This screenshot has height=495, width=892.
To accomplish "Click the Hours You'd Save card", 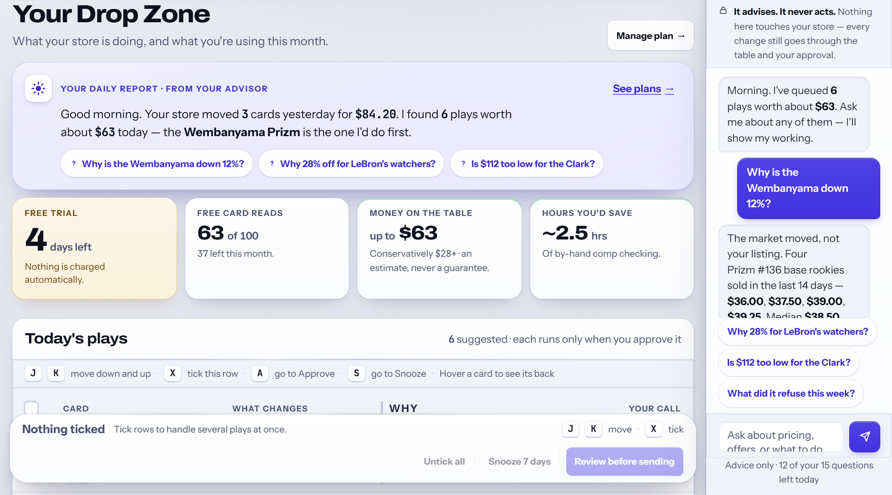I will (612, 249).
